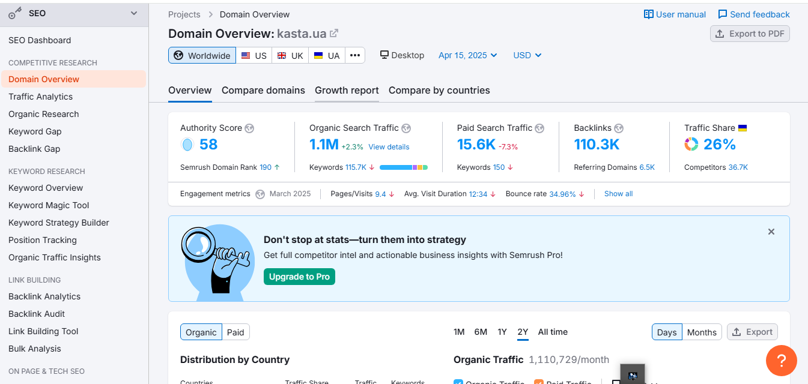The width and height of the screenshot is (808, 384).
Task: Switch database to US
Action: click(x=254, y=55)
